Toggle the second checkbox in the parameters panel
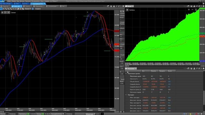Screen dimensions: 205x115 pyautogui.click(x=120, y=16)
